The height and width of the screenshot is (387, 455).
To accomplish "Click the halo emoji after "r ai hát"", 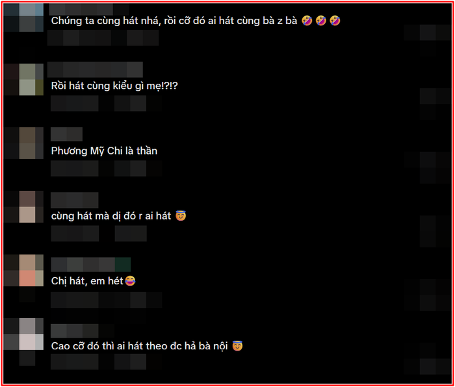I will [x=181, y=216].
